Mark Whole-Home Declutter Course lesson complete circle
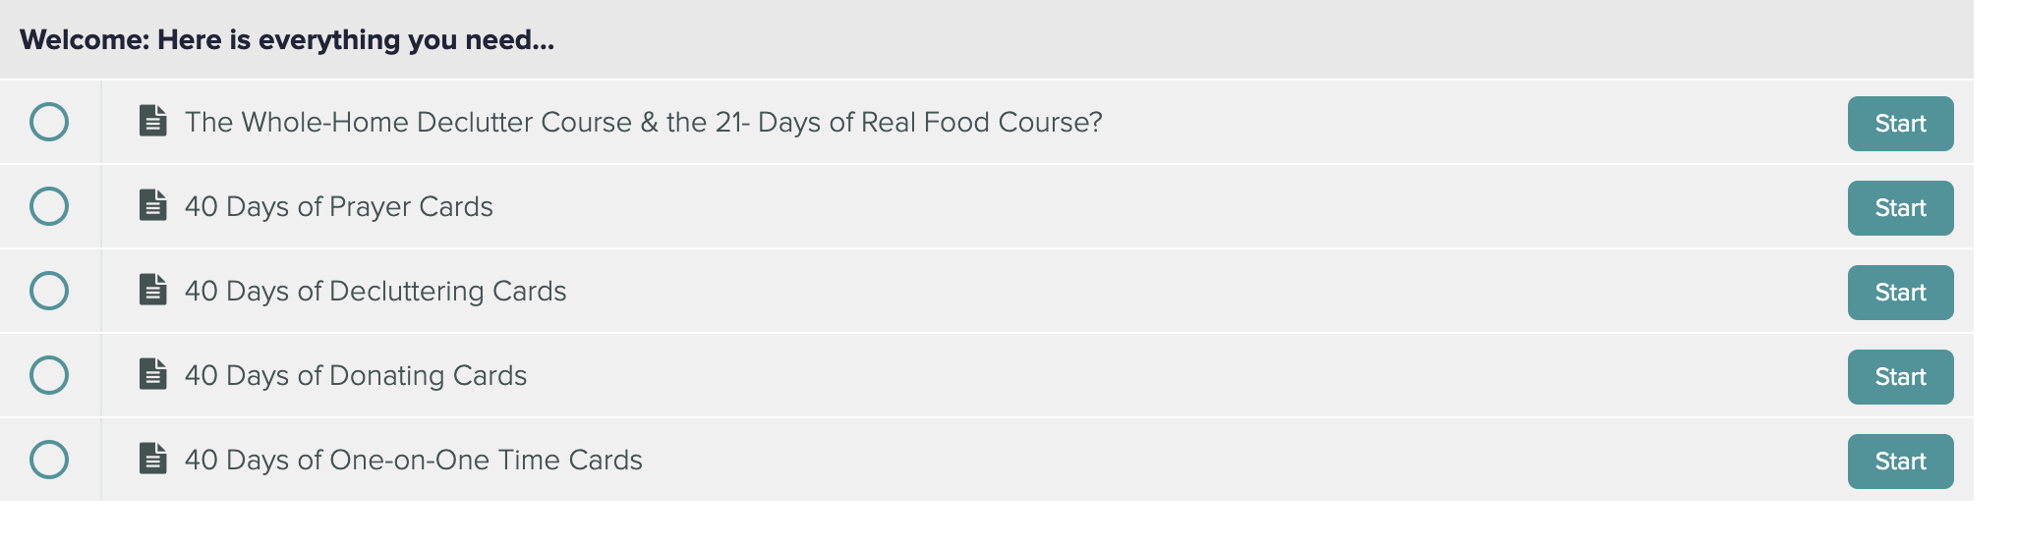 (49, 122)
